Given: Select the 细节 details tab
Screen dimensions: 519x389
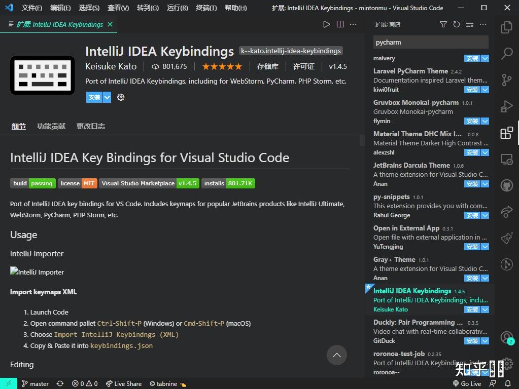Looking at the screenshot, I should pyautogui.click(x=19, y=126).
